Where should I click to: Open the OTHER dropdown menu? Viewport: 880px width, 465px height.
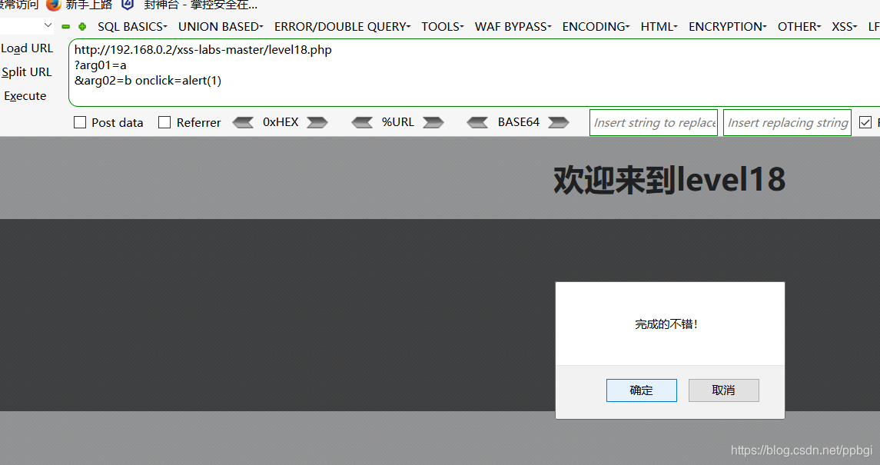799,26
